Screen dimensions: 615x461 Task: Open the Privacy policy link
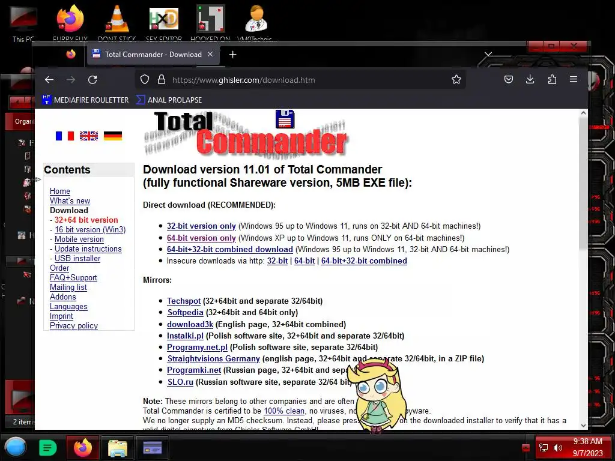[x=74, y=326]
